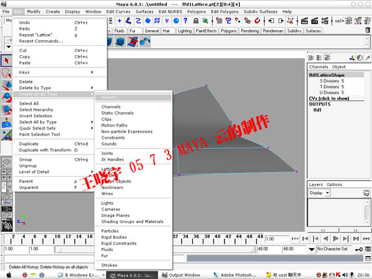
Task: Go to start of playback range
Action: pos(295,239)
